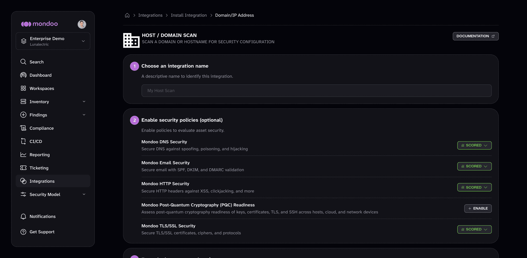Select CI/CD in the sidebar
Image resolution: width=527 pixels, height=258 pixels.
(x=53, y=141)
